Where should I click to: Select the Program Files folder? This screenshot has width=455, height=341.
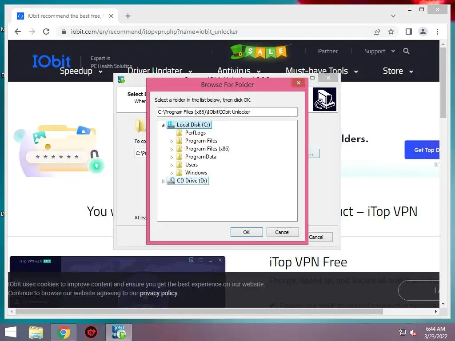point(201,141)
